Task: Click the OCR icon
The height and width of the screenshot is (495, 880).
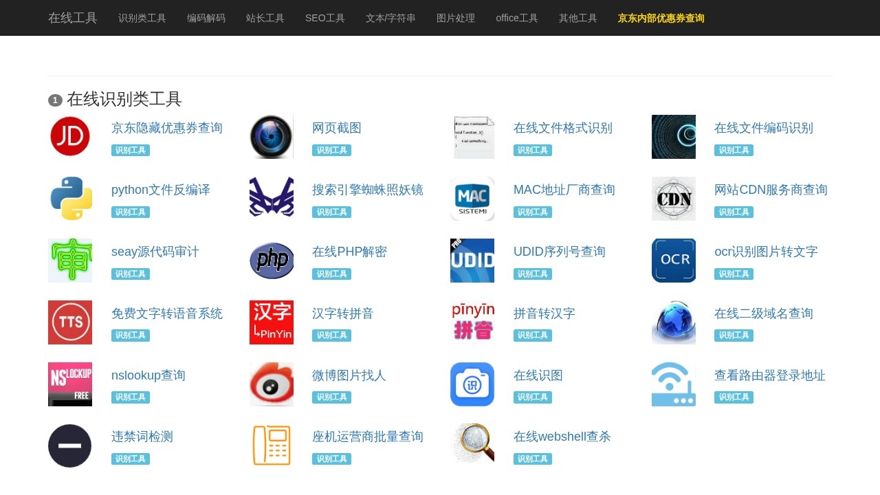Action: 673,260
